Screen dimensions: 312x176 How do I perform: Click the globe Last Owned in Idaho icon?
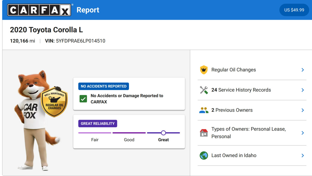point(204,155)
